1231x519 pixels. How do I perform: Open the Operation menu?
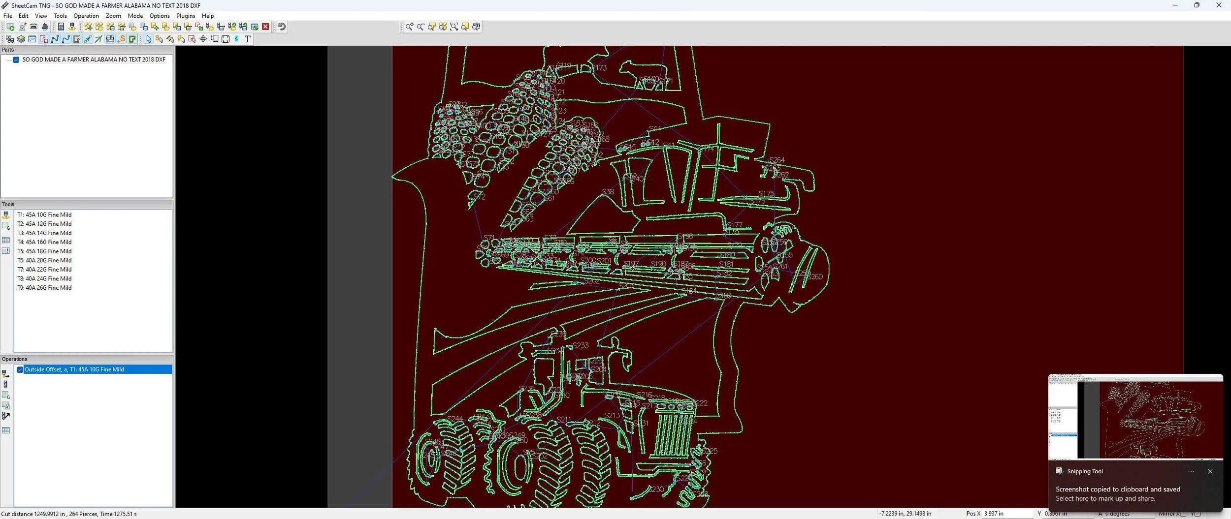point(86,16)
